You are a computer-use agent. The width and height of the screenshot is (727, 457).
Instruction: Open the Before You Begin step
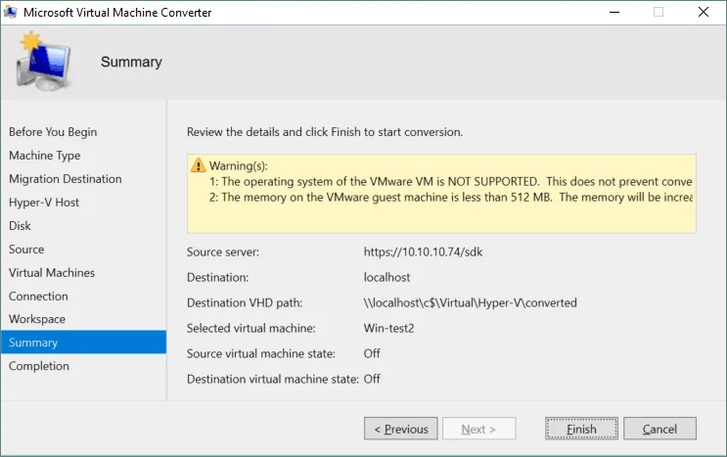point(53,132)
